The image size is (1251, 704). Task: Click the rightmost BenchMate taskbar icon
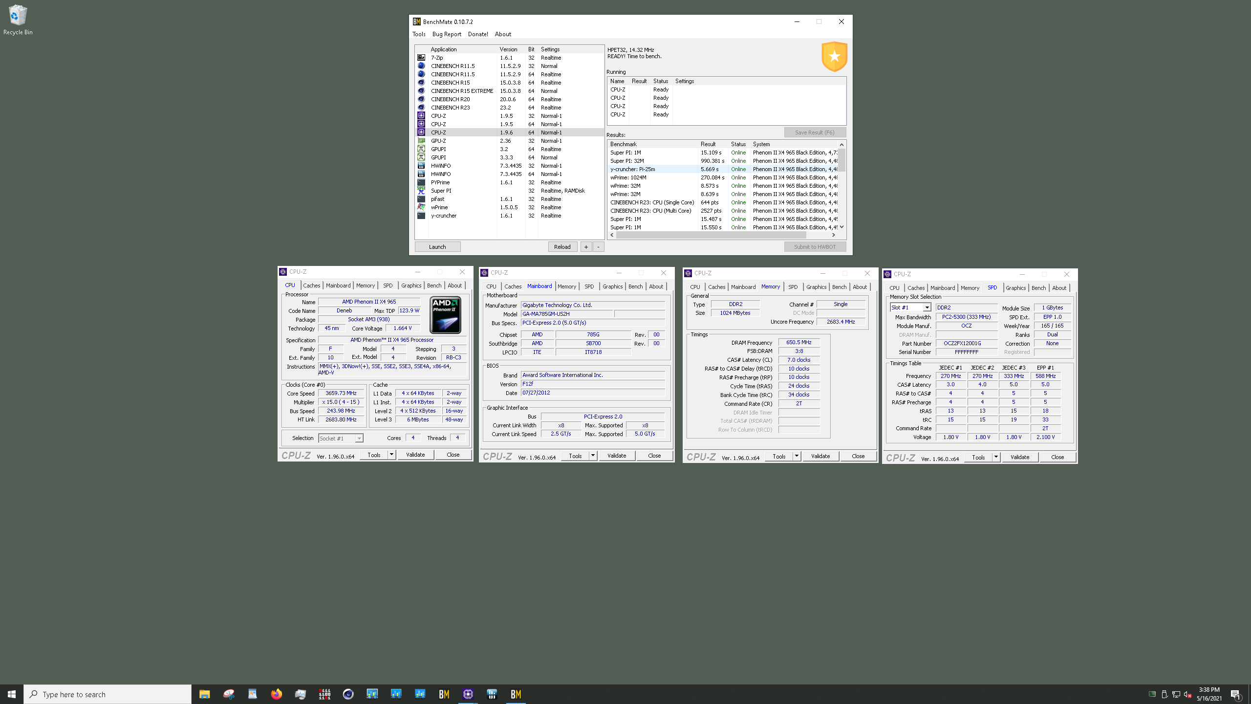pyautogui.click(x=516, y=694)
